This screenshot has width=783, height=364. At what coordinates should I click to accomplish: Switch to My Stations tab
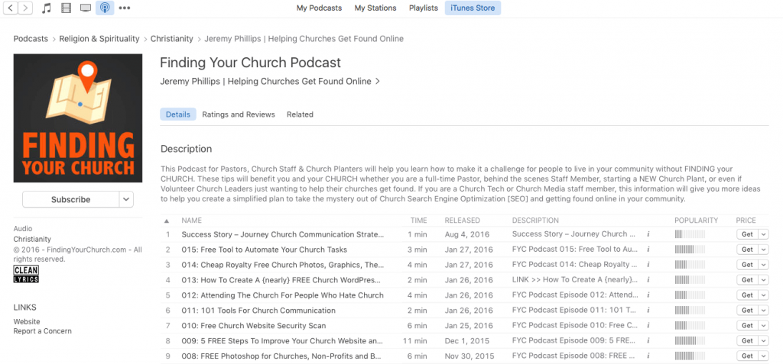[375, 8]
